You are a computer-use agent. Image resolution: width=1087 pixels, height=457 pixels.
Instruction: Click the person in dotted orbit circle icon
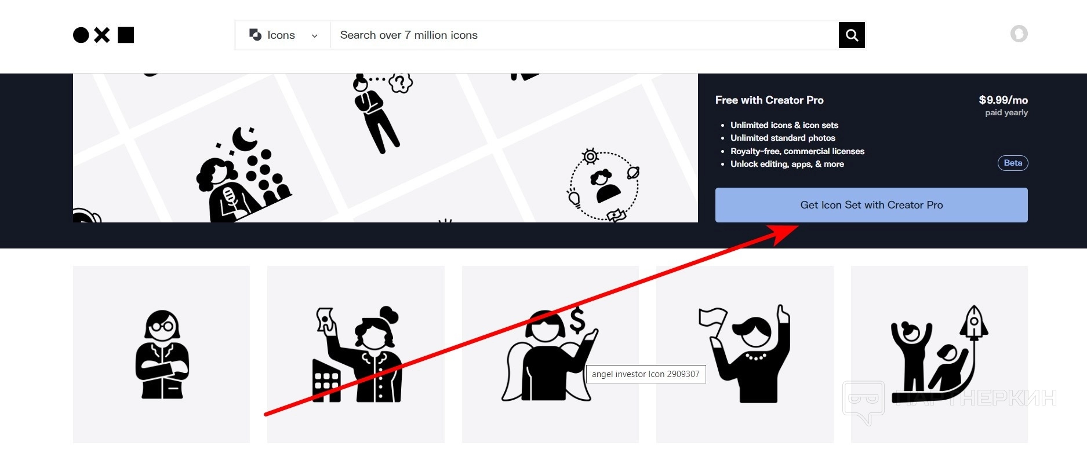click(x=604, y=185)
